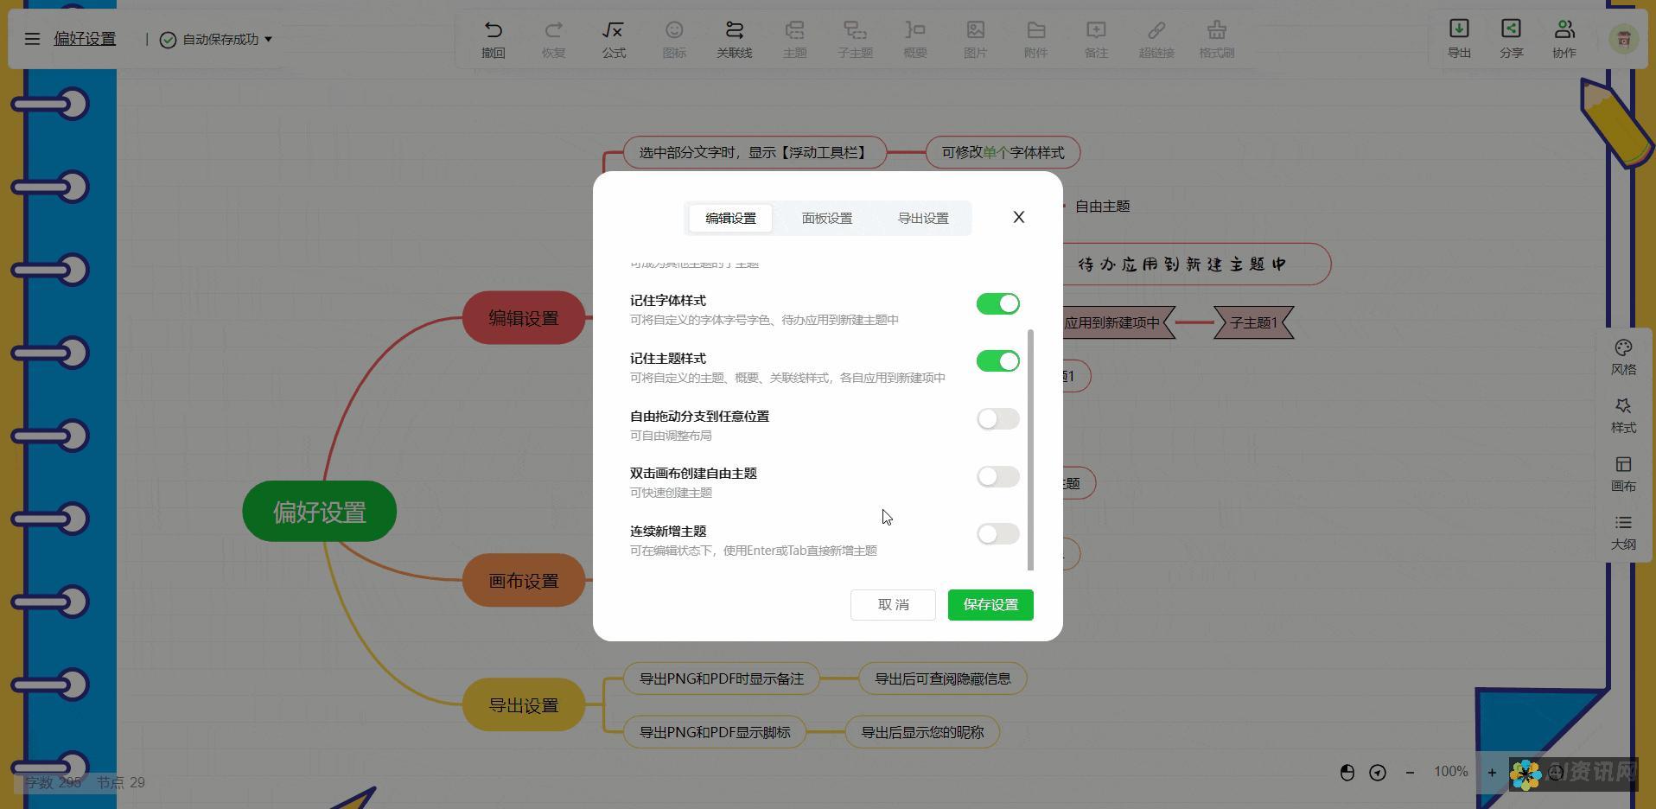Insert a Hyperlink (超链接)
This screenshot has width=1656, height=809.
click(1156, 39)
